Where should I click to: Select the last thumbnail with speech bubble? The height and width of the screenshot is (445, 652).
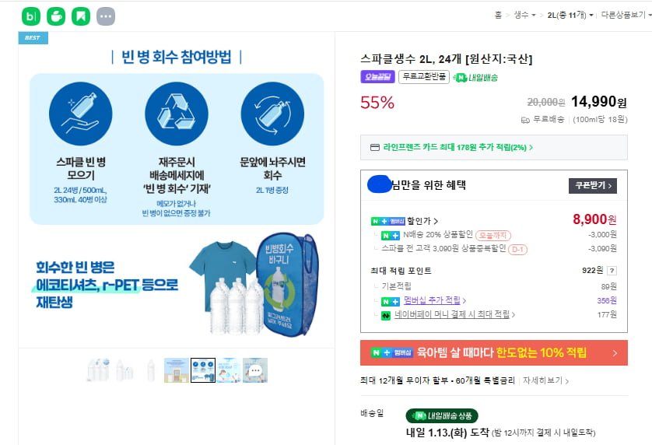(255, 370)
